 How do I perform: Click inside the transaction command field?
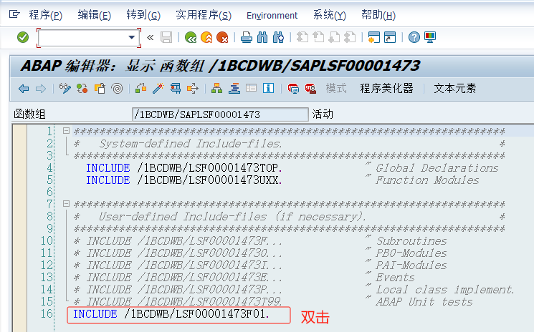[83, 37]
